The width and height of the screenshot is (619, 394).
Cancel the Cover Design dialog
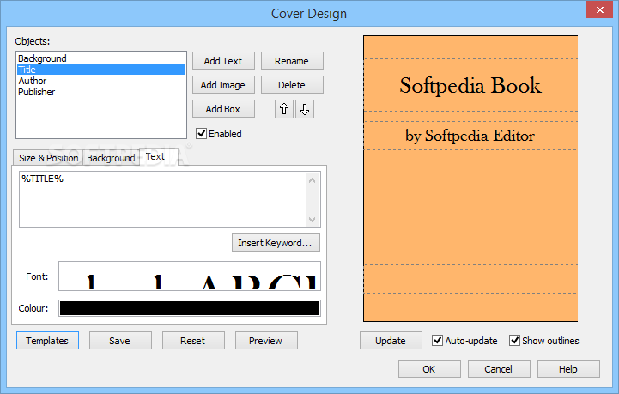coord(499,369)
